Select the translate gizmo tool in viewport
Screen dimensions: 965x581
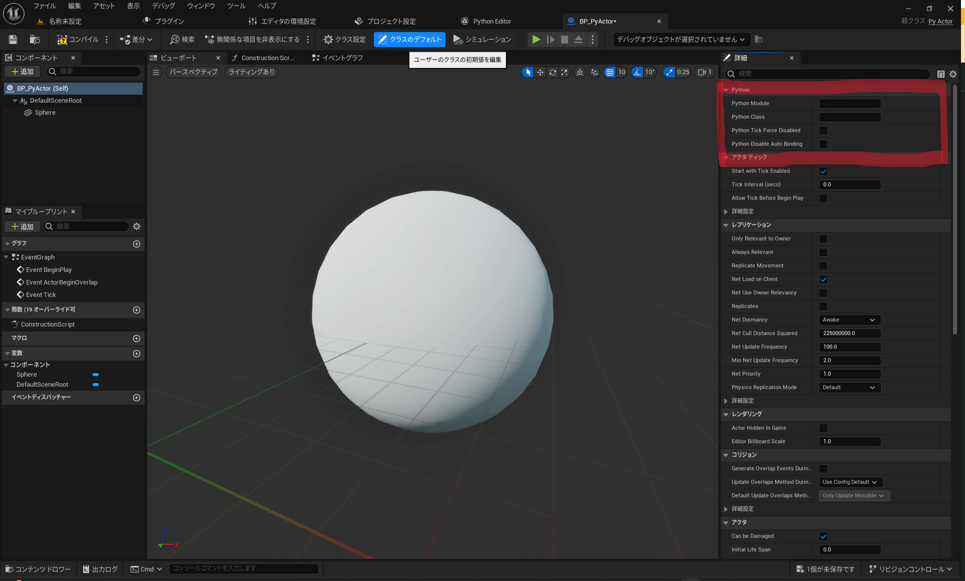pos(540,72)
